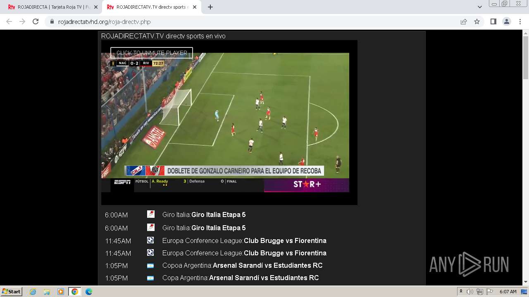The height and width of the screenshot is (297, 529).
Task: Open second Giro Italia Etapa 5 link
Action: (218, 228)
